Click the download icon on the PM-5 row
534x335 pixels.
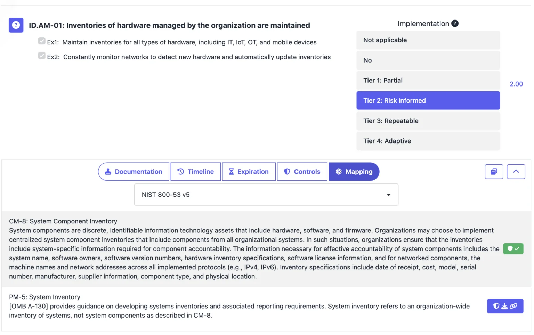pos(505,306)
